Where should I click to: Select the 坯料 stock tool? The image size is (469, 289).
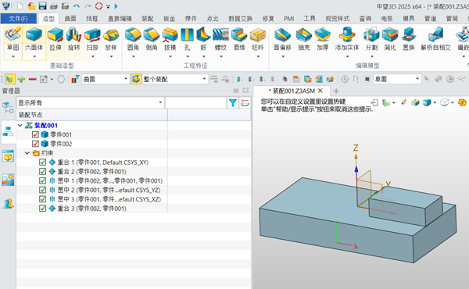(x=257, y=39)
